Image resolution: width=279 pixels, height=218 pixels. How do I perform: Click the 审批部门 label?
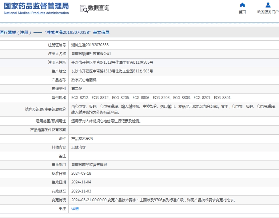click(59, 165)
